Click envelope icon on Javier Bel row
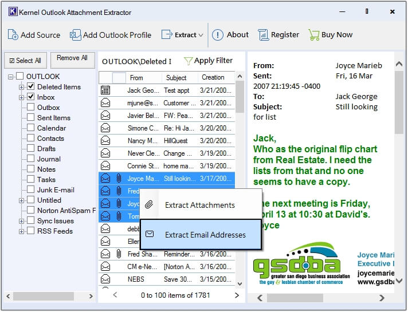This screenshot has width=408, height=312. tap(105, 116)
